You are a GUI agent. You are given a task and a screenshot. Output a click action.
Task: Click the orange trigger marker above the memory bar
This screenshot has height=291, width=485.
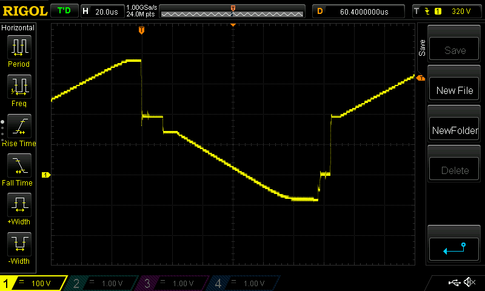pyautogui.click(x=233, y=8)
